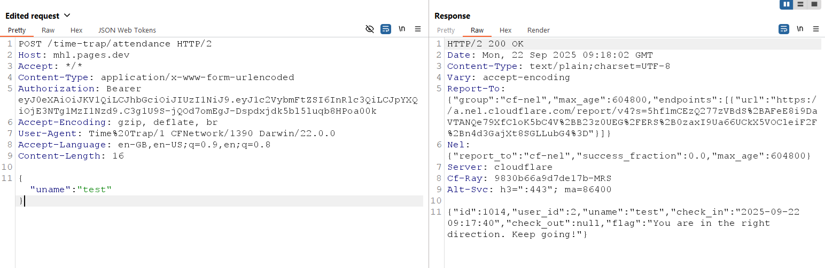Image resolution: width=825 pixels, height=268 pixels.
Task: Toggle the eye-slash icon in request pane
Action: point(369,29)
